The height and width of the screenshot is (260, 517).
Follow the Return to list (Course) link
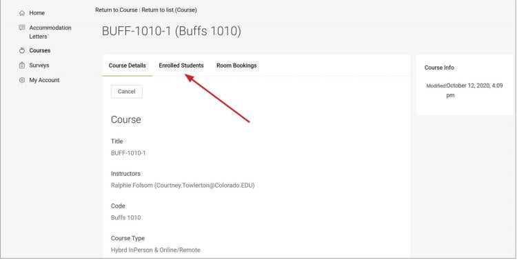(x=169, y=10)
